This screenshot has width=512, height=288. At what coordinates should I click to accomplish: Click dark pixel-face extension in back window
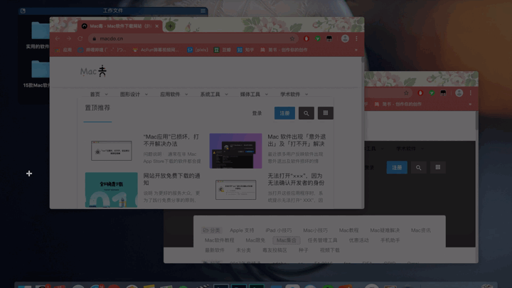click(443, 93)
